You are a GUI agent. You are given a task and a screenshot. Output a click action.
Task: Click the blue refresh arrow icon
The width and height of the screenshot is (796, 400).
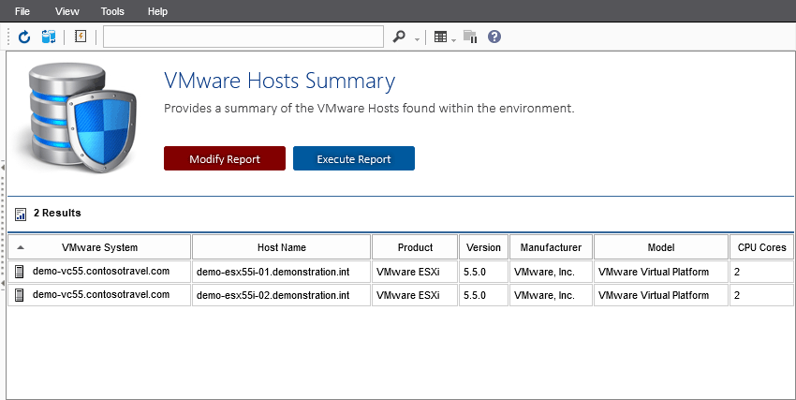click(x=23, y=37)
